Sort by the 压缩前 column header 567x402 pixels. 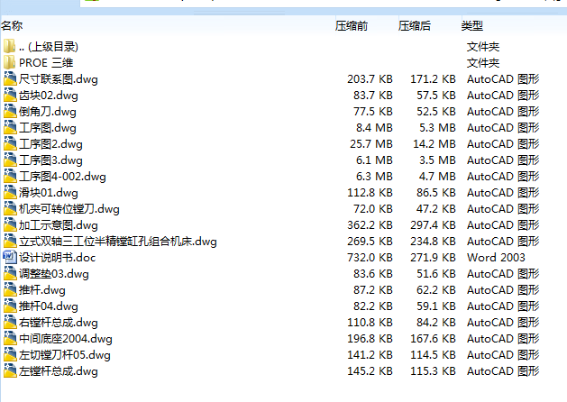pos(352,25)
